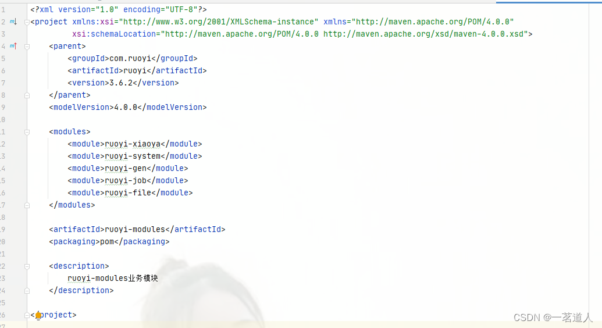Click modelVersion value 4.0.0
Viewport: 602px width, 328px height.
point(126,108)
